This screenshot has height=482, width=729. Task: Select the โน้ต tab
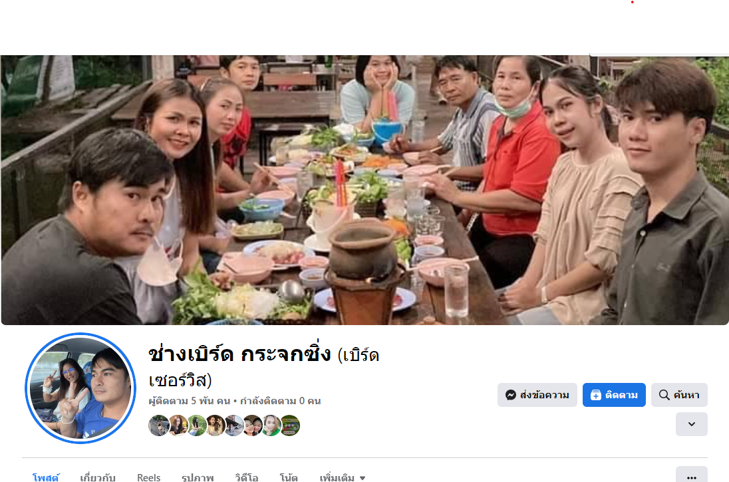(289, 477)
